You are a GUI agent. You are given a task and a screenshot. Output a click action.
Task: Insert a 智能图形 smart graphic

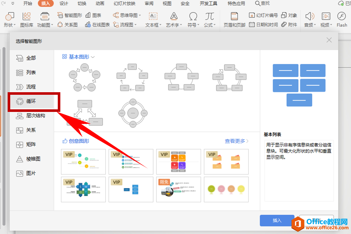click(70, 15)
